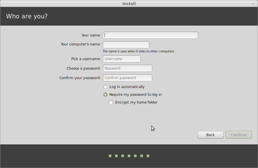This screenshot has width=258, height=168.
Task: Focus the computer's name text box
Action: coord(126,45)
